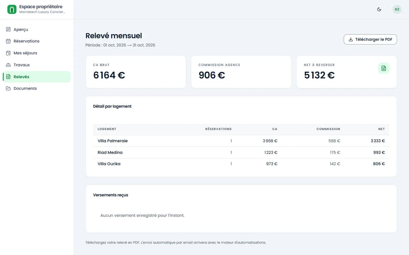Click the Villa Palmeraie row name
The image size is (409, 255).
pos(112,141)
